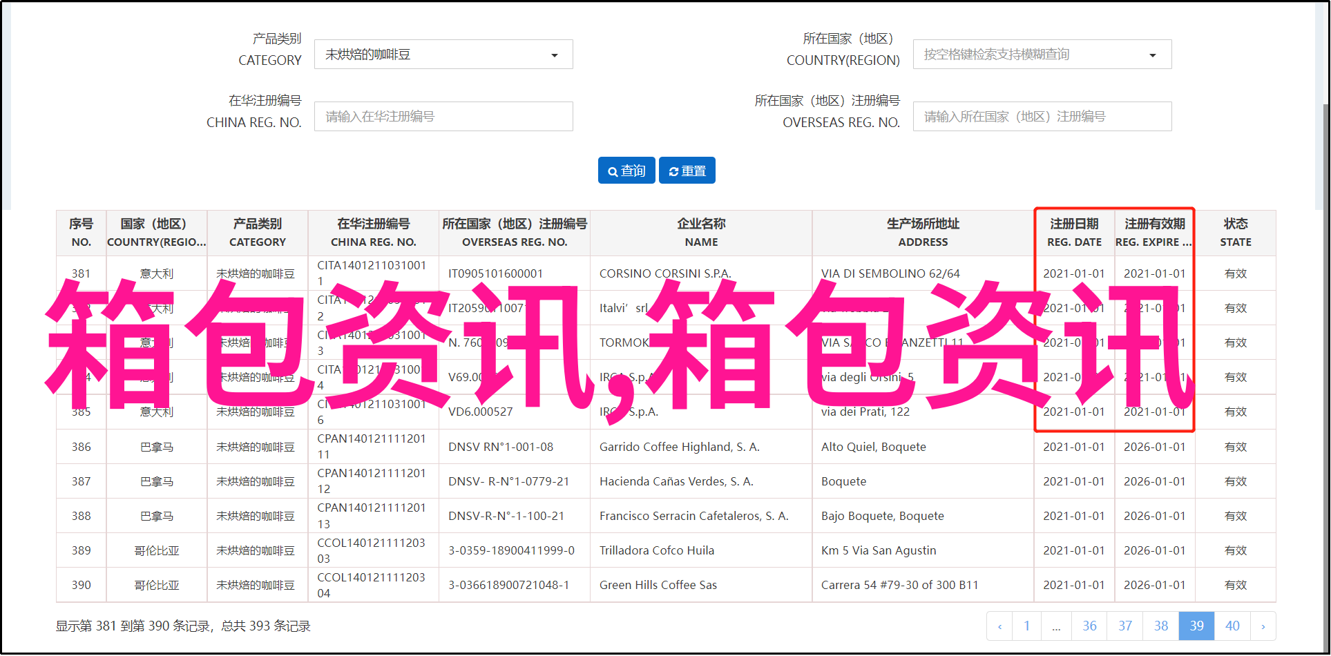
Task: Click row number 390
Action: (82, 586)
